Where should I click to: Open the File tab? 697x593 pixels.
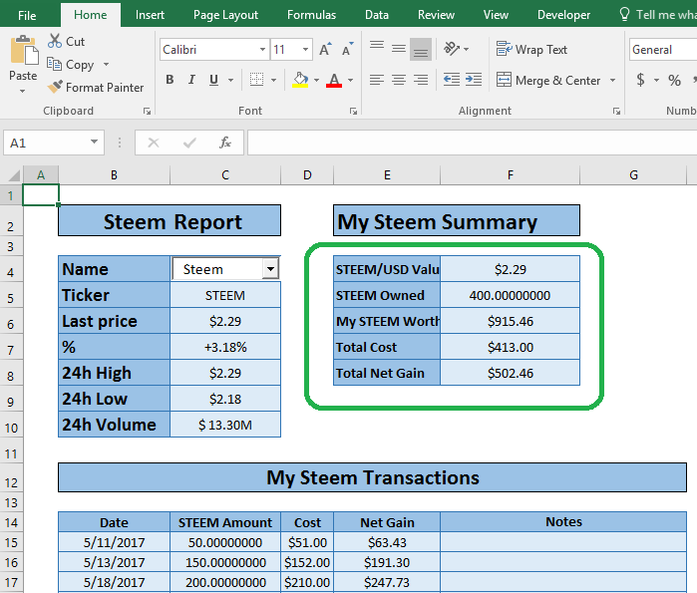[27, 15]
